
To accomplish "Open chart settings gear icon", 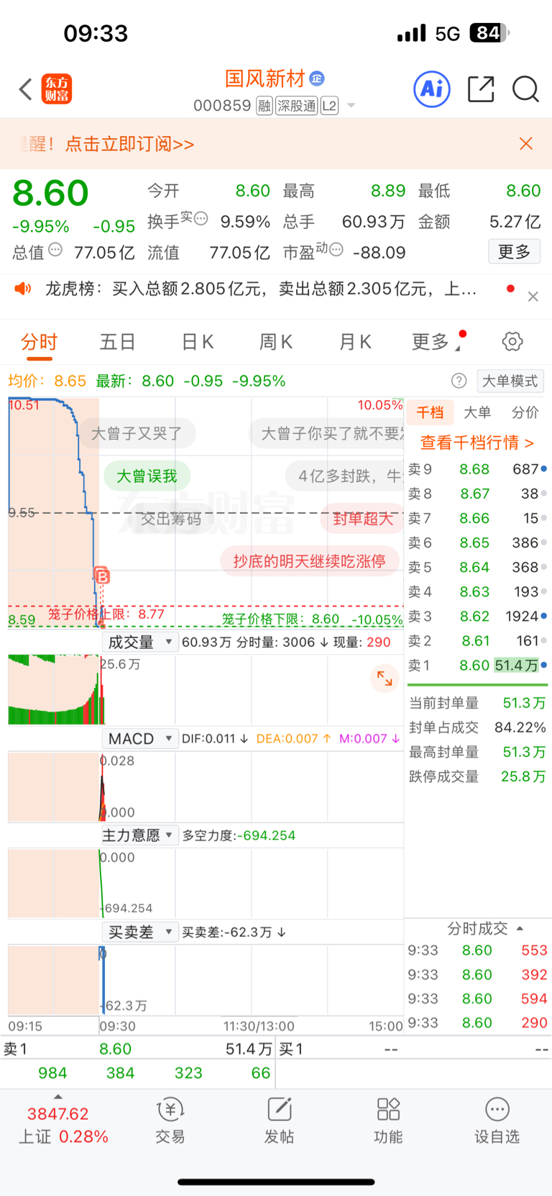I will (x=512, y=341).
